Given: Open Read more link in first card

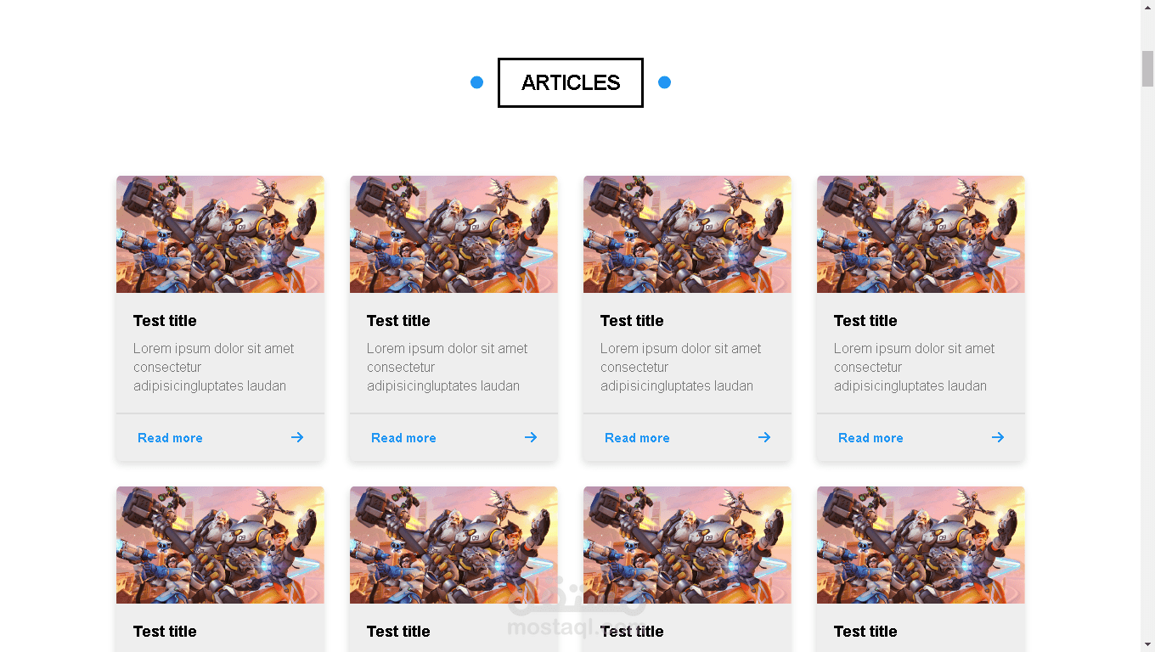Looking at the screenshot, I should click(170, 438).
